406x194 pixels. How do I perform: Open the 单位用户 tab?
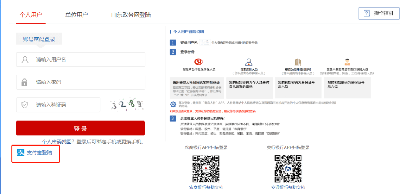click(76, 15)
